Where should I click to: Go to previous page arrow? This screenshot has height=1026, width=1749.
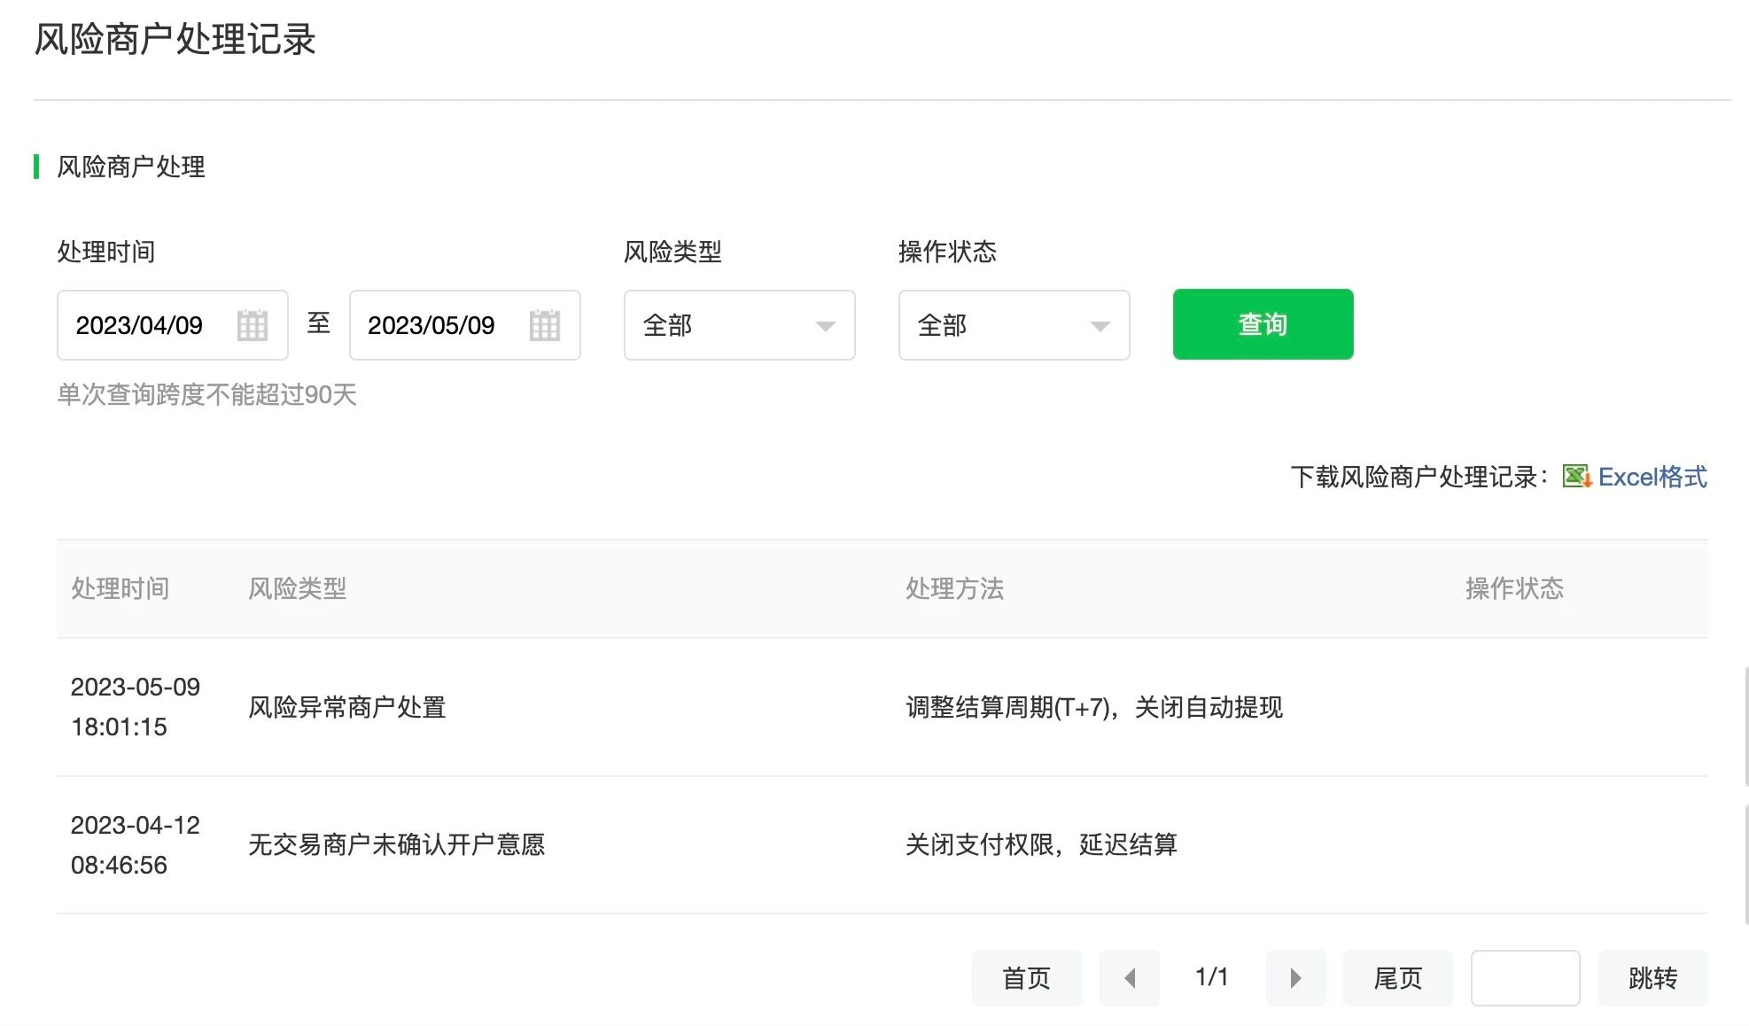(x=1129, y=978)
